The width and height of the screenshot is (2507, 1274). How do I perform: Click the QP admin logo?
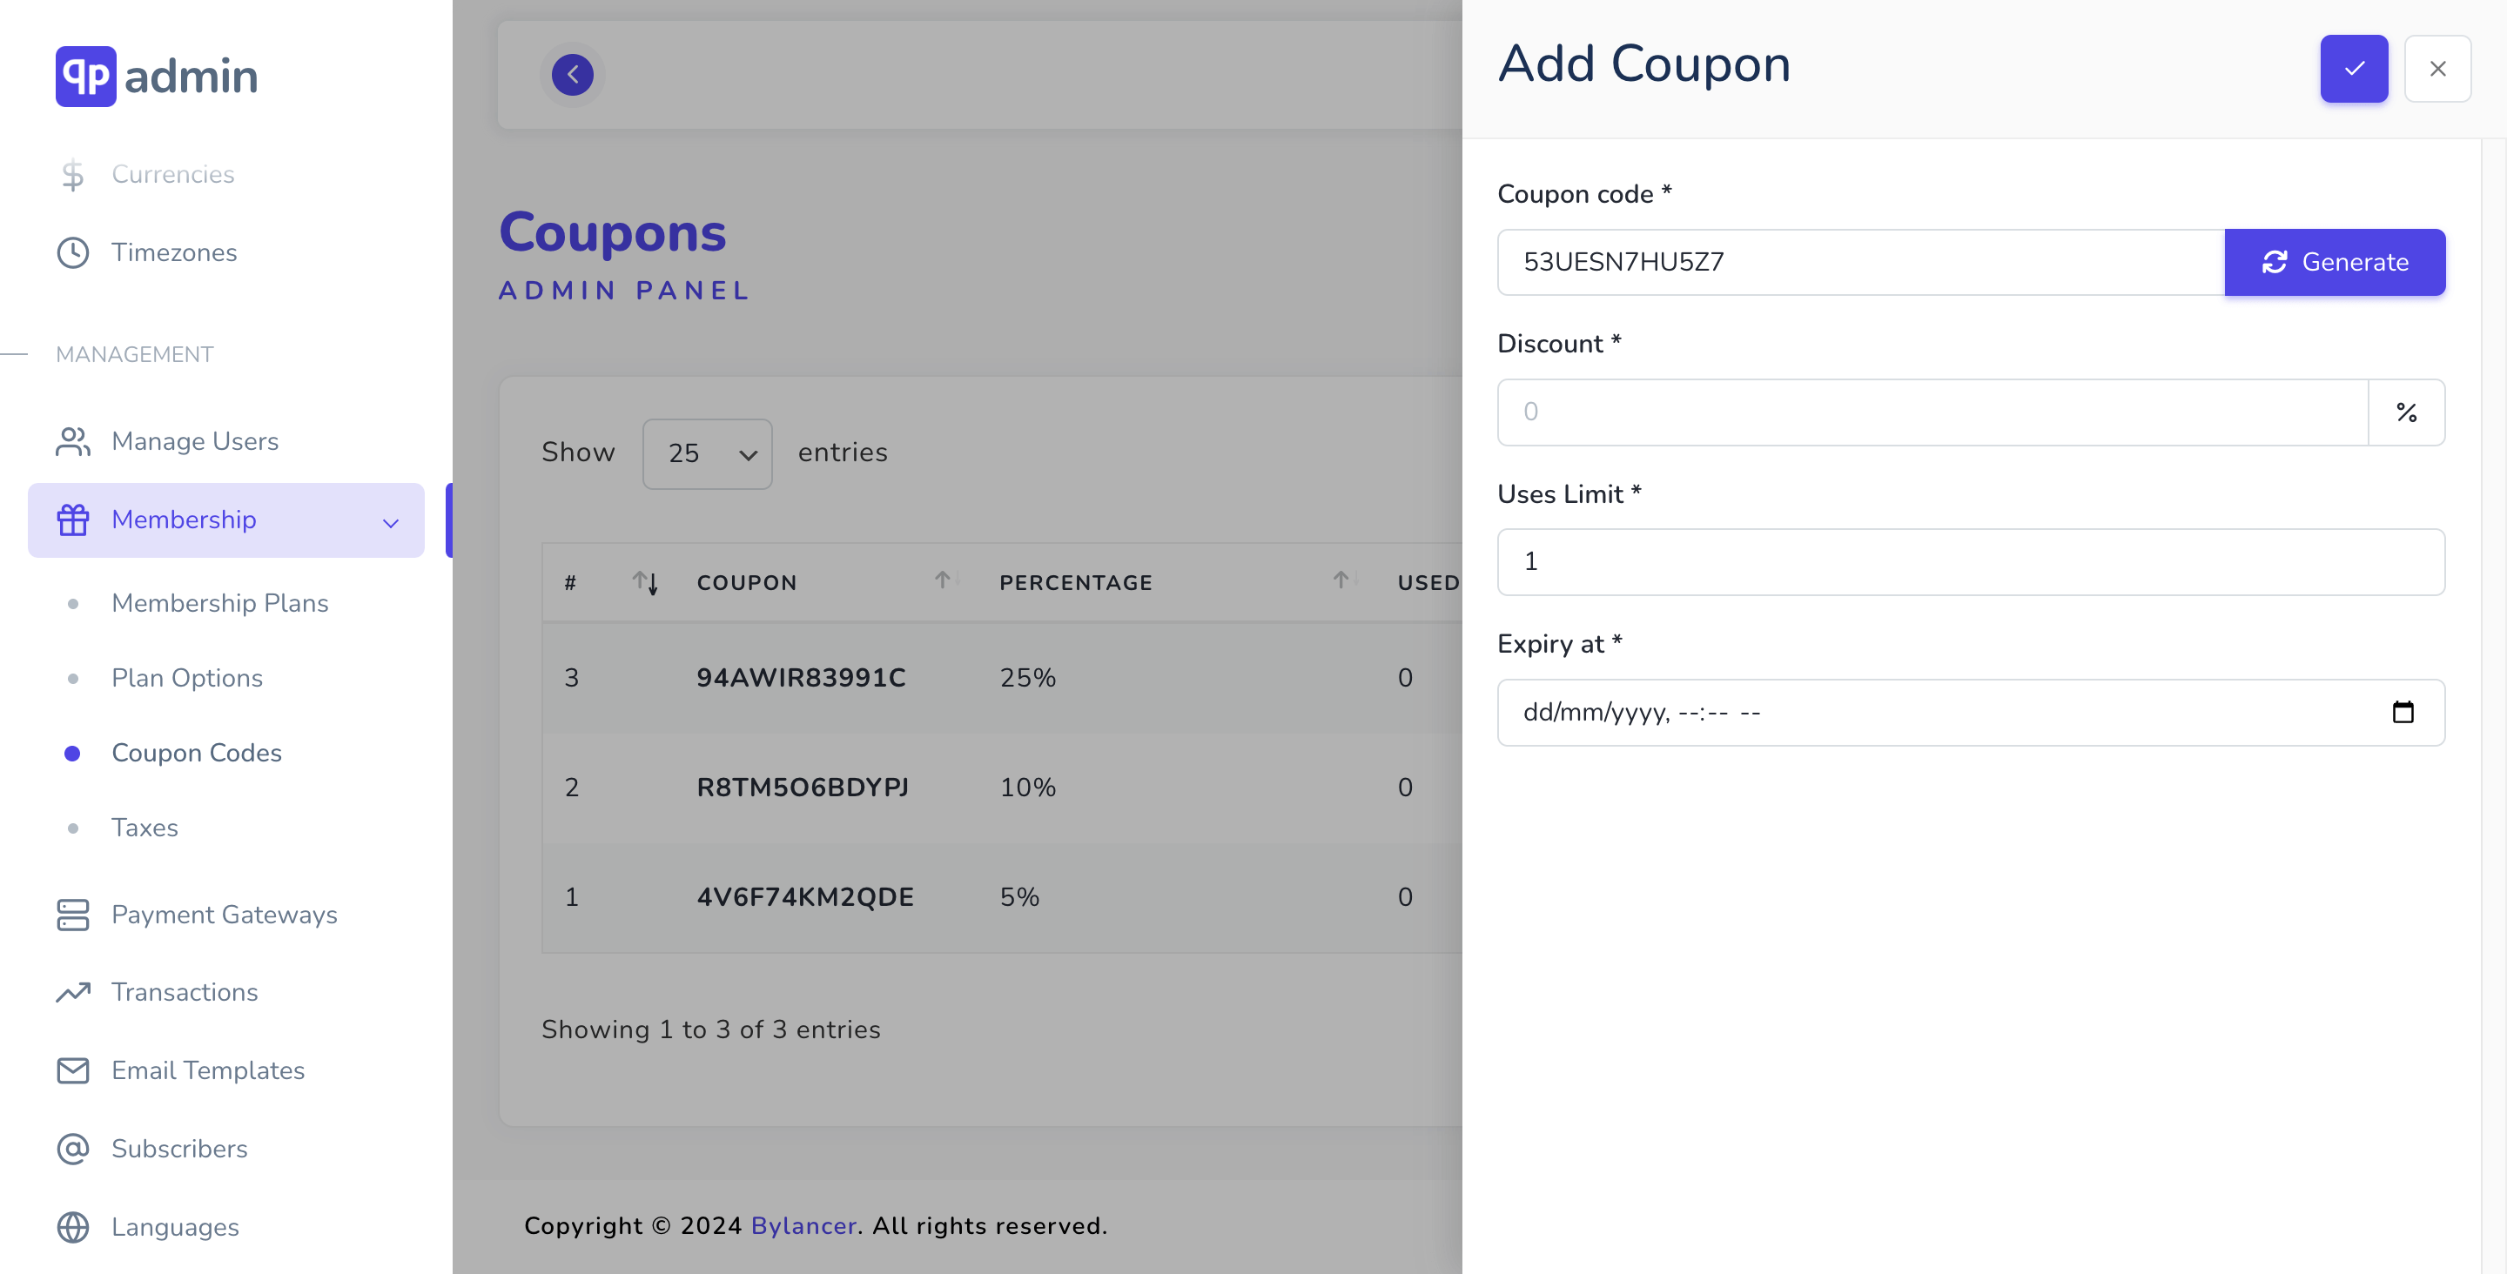(157, 76)
